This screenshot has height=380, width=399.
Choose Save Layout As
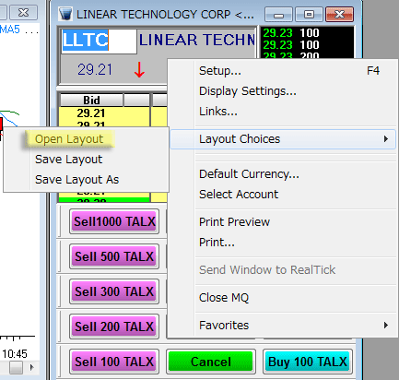click(x=86, y=180)
